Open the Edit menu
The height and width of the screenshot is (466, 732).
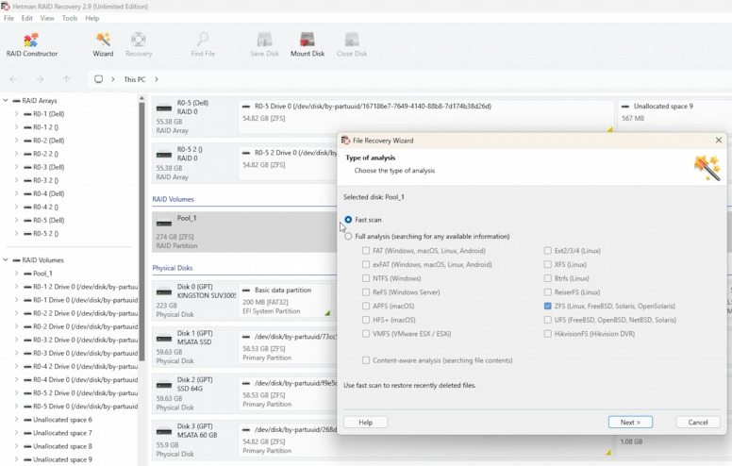pyautogui.click(x=27, y=18)
